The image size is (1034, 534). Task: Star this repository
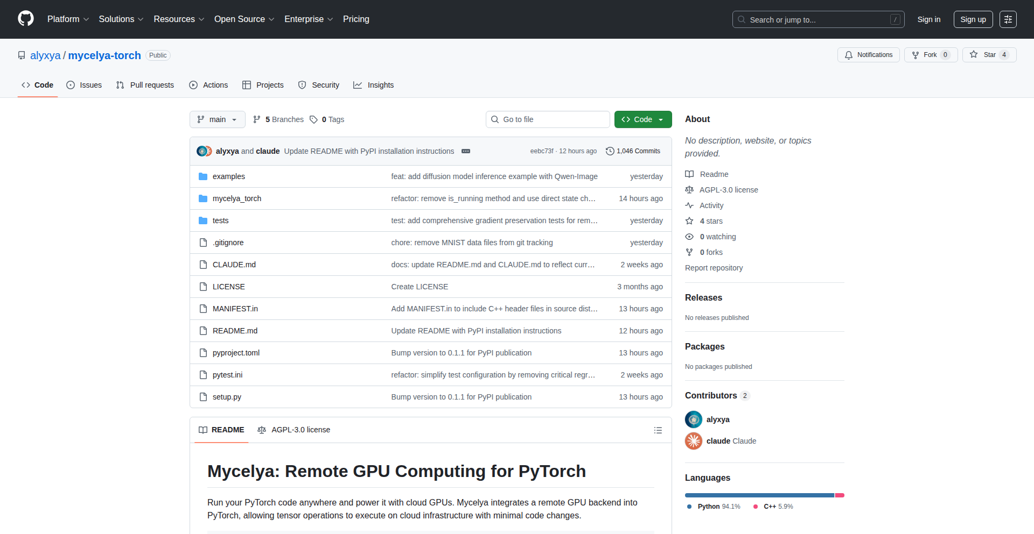coord(989,55)
